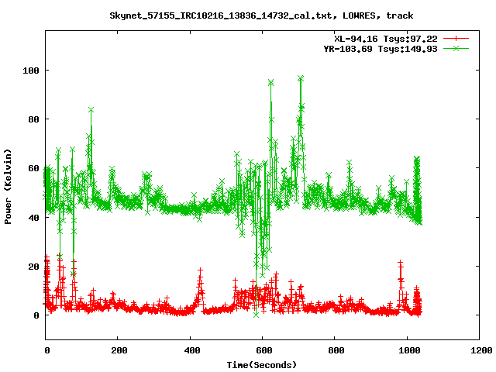Image resolution: width=496 pixels, height=372 pixels.
Task: Select the XL-94.16 Tsys:97.22 legend label
Action: tap(386, 39)
